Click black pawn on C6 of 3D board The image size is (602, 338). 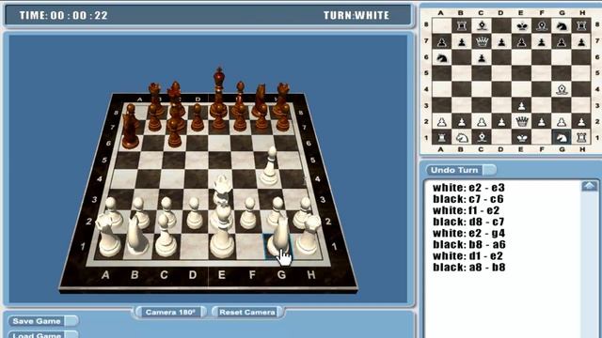[x=174, y=133]
